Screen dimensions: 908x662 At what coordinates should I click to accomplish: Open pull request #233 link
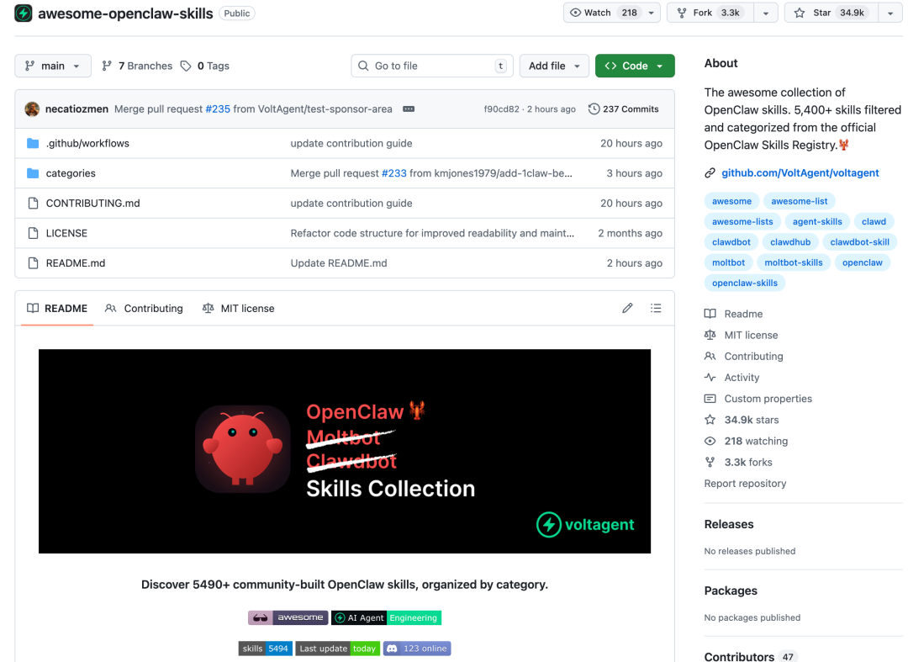pos(393,173)
